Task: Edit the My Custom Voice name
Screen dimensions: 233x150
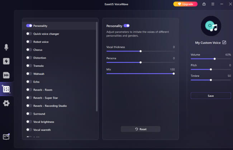Action: tap(224, 42)
